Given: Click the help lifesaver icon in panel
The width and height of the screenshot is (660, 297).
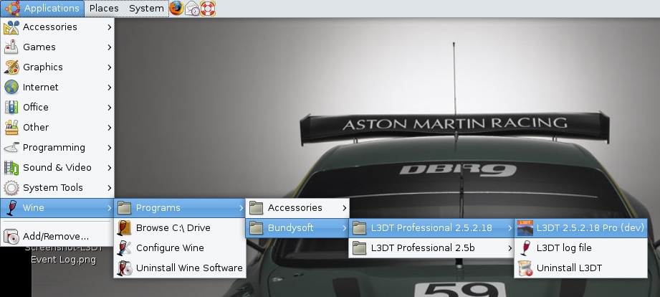Looking at the screenshot, I should coord(208,9).
